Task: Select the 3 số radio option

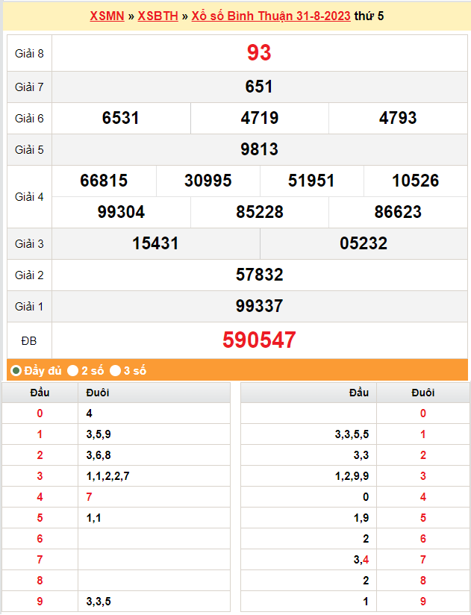Action: point(116,370)
